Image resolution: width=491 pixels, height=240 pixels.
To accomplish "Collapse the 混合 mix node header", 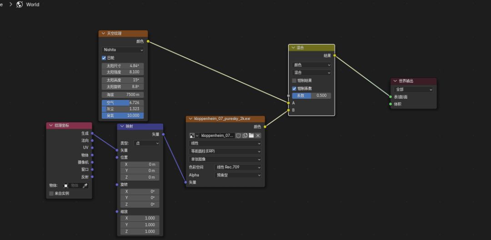I will pos(293,47).
